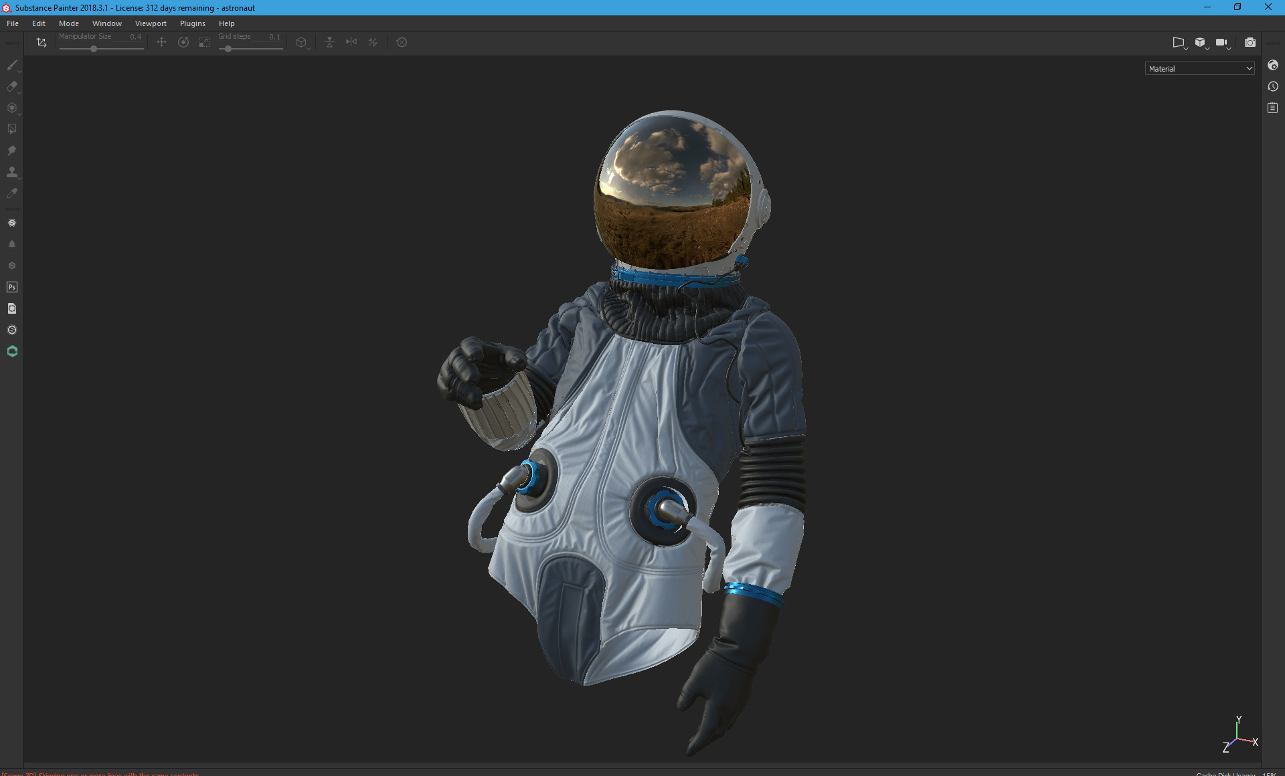Click the transform axes manipulator icon
The width and height of the screenshot is (1285, 776).
pyautogui.click(x=41, y=42)
